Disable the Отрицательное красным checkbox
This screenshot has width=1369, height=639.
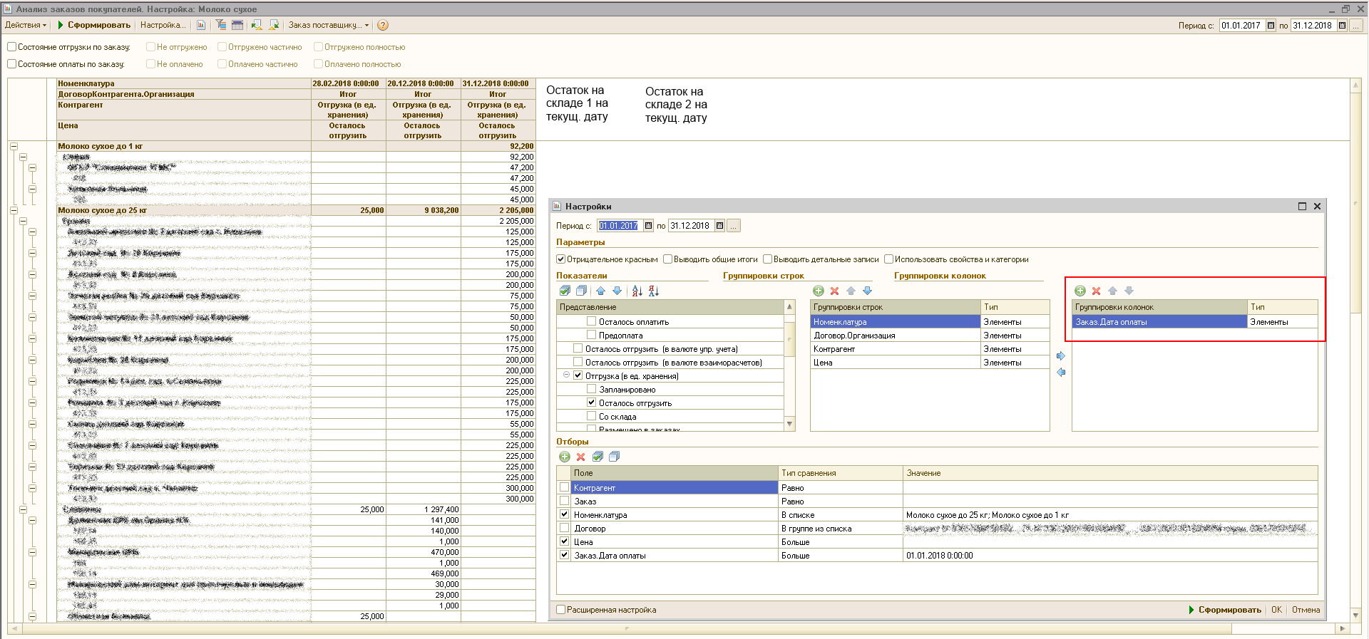(561, 259)
